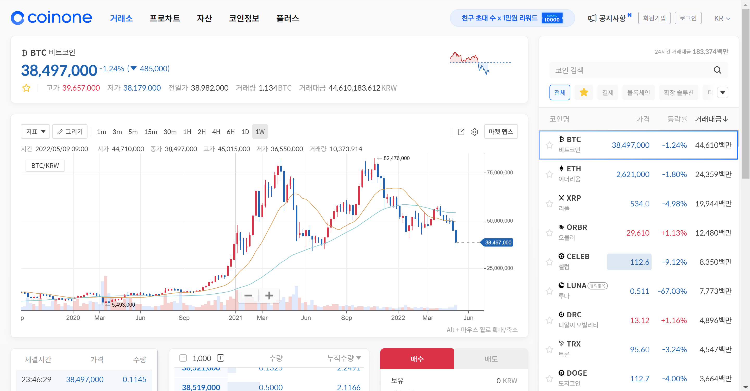The image size is (750, 391).
Task: Expand the coin category filter arrow
Action: tap(723, 93)
